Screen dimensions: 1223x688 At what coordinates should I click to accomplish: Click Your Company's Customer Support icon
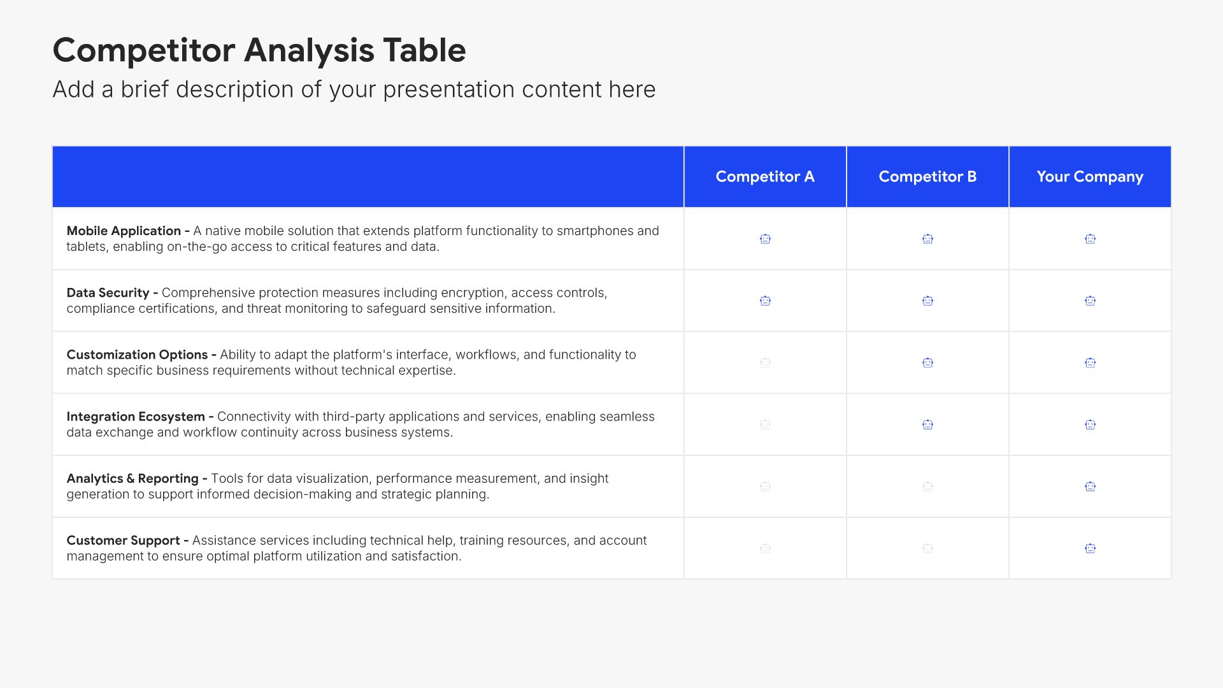pyautogui.click(x=1090, y=548)
